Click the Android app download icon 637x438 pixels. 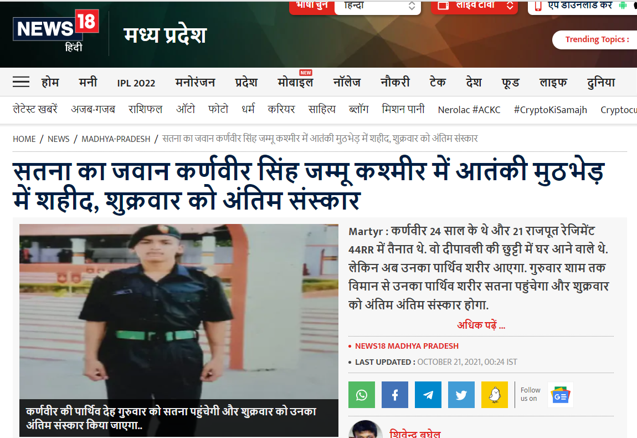[x=623, y=5]
